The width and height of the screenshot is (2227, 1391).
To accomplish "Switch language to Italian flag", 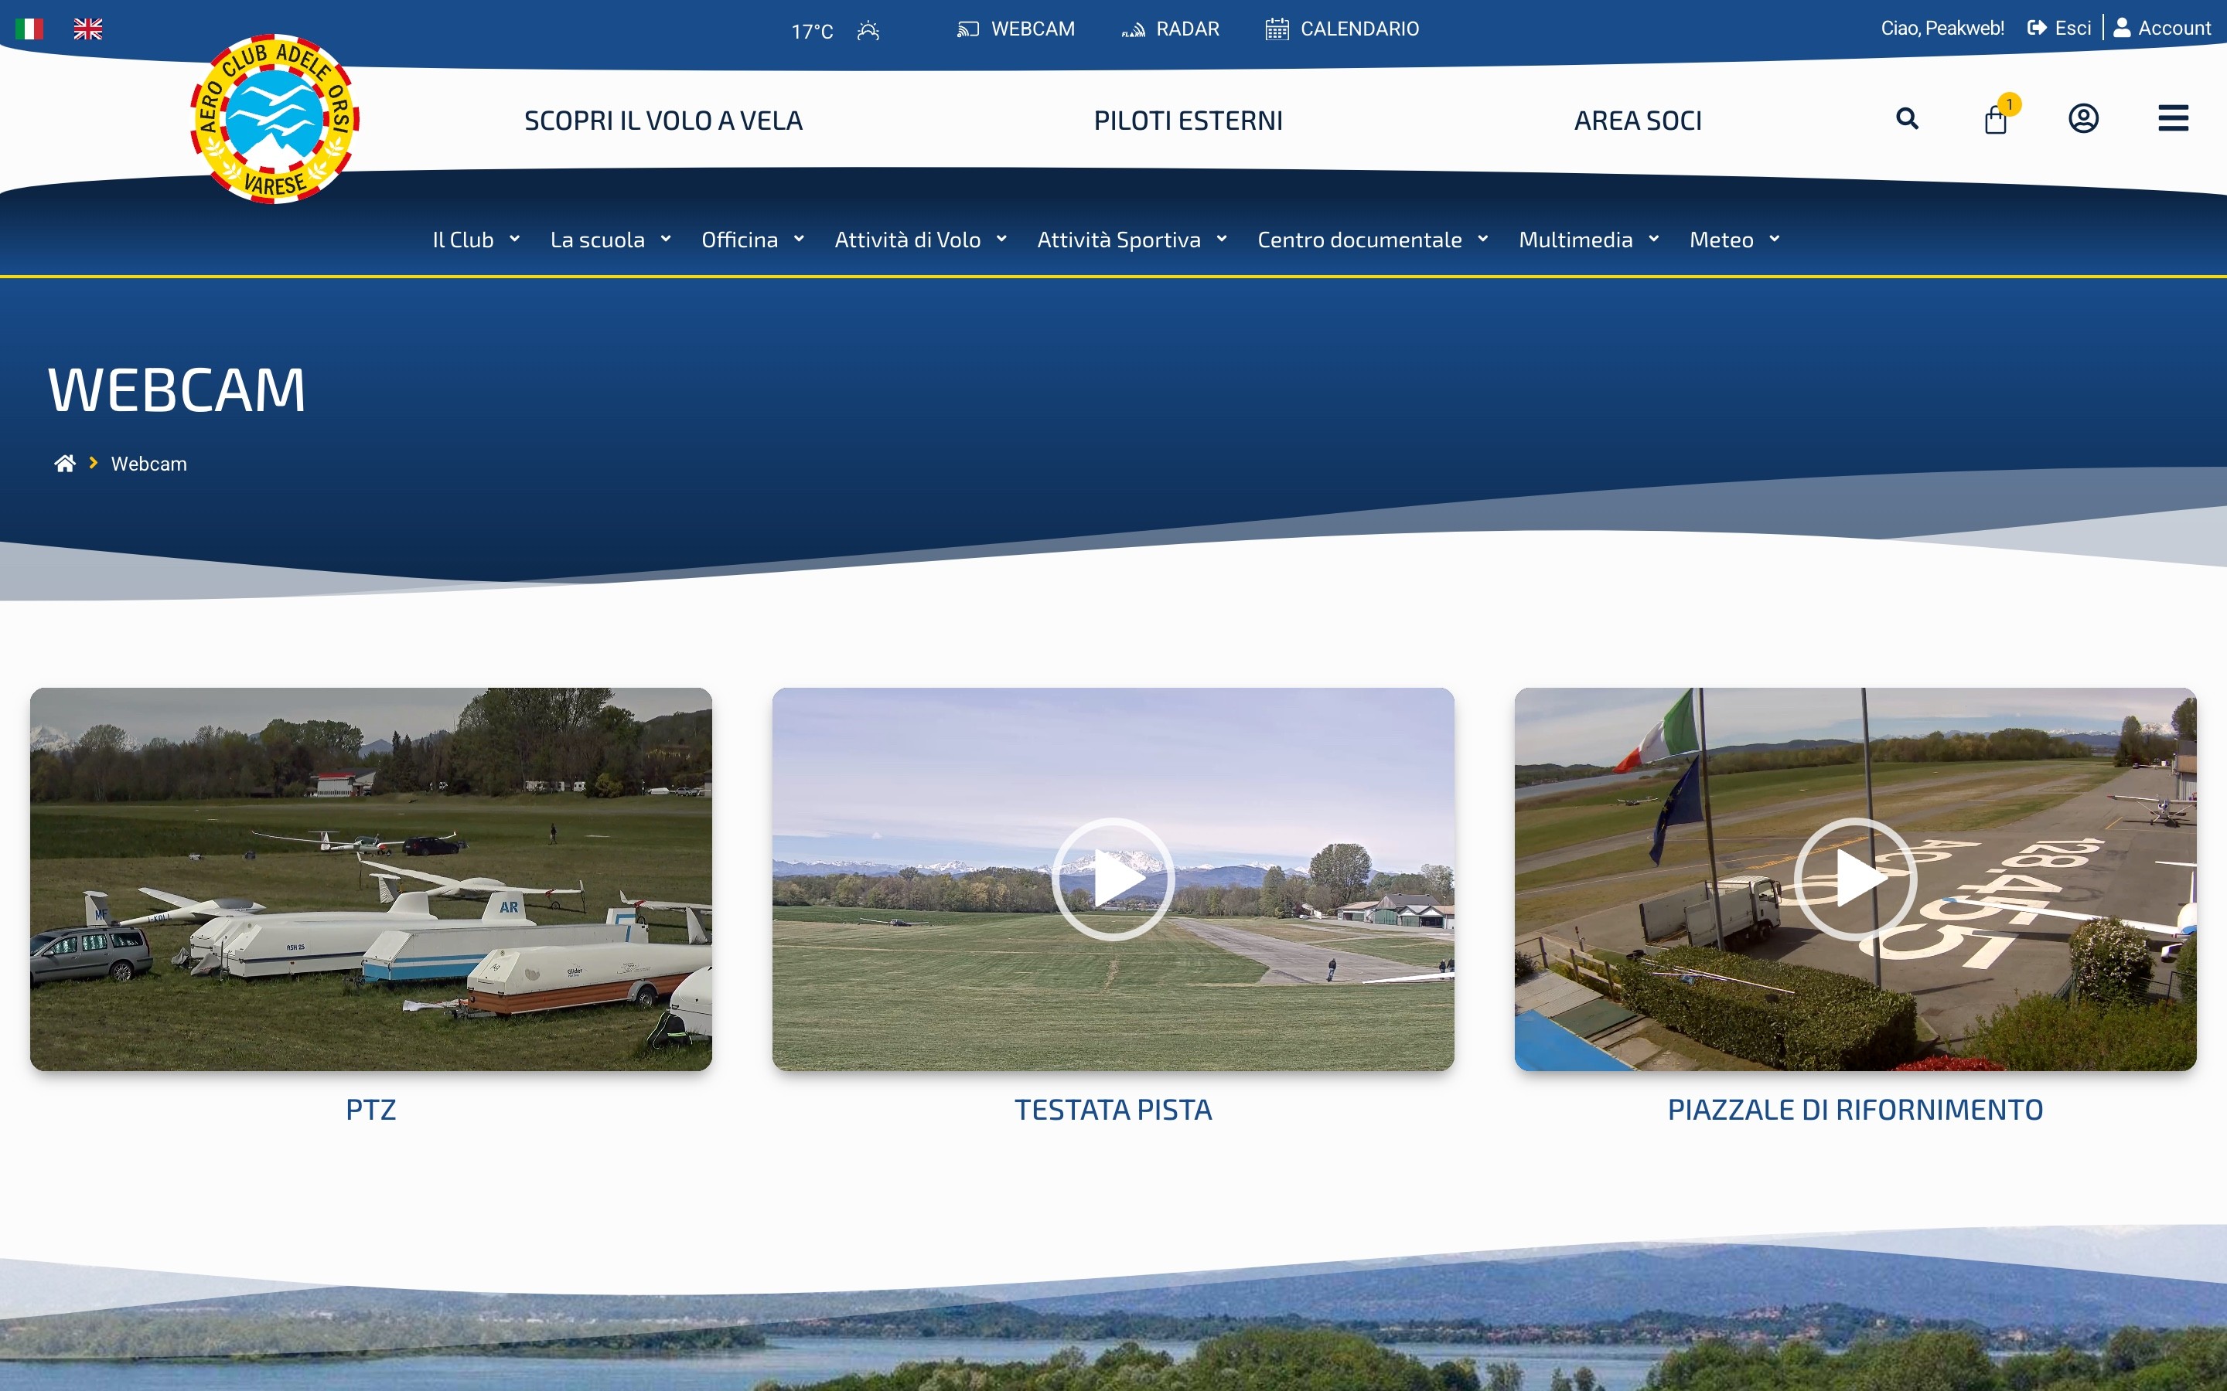I will 29,29.
